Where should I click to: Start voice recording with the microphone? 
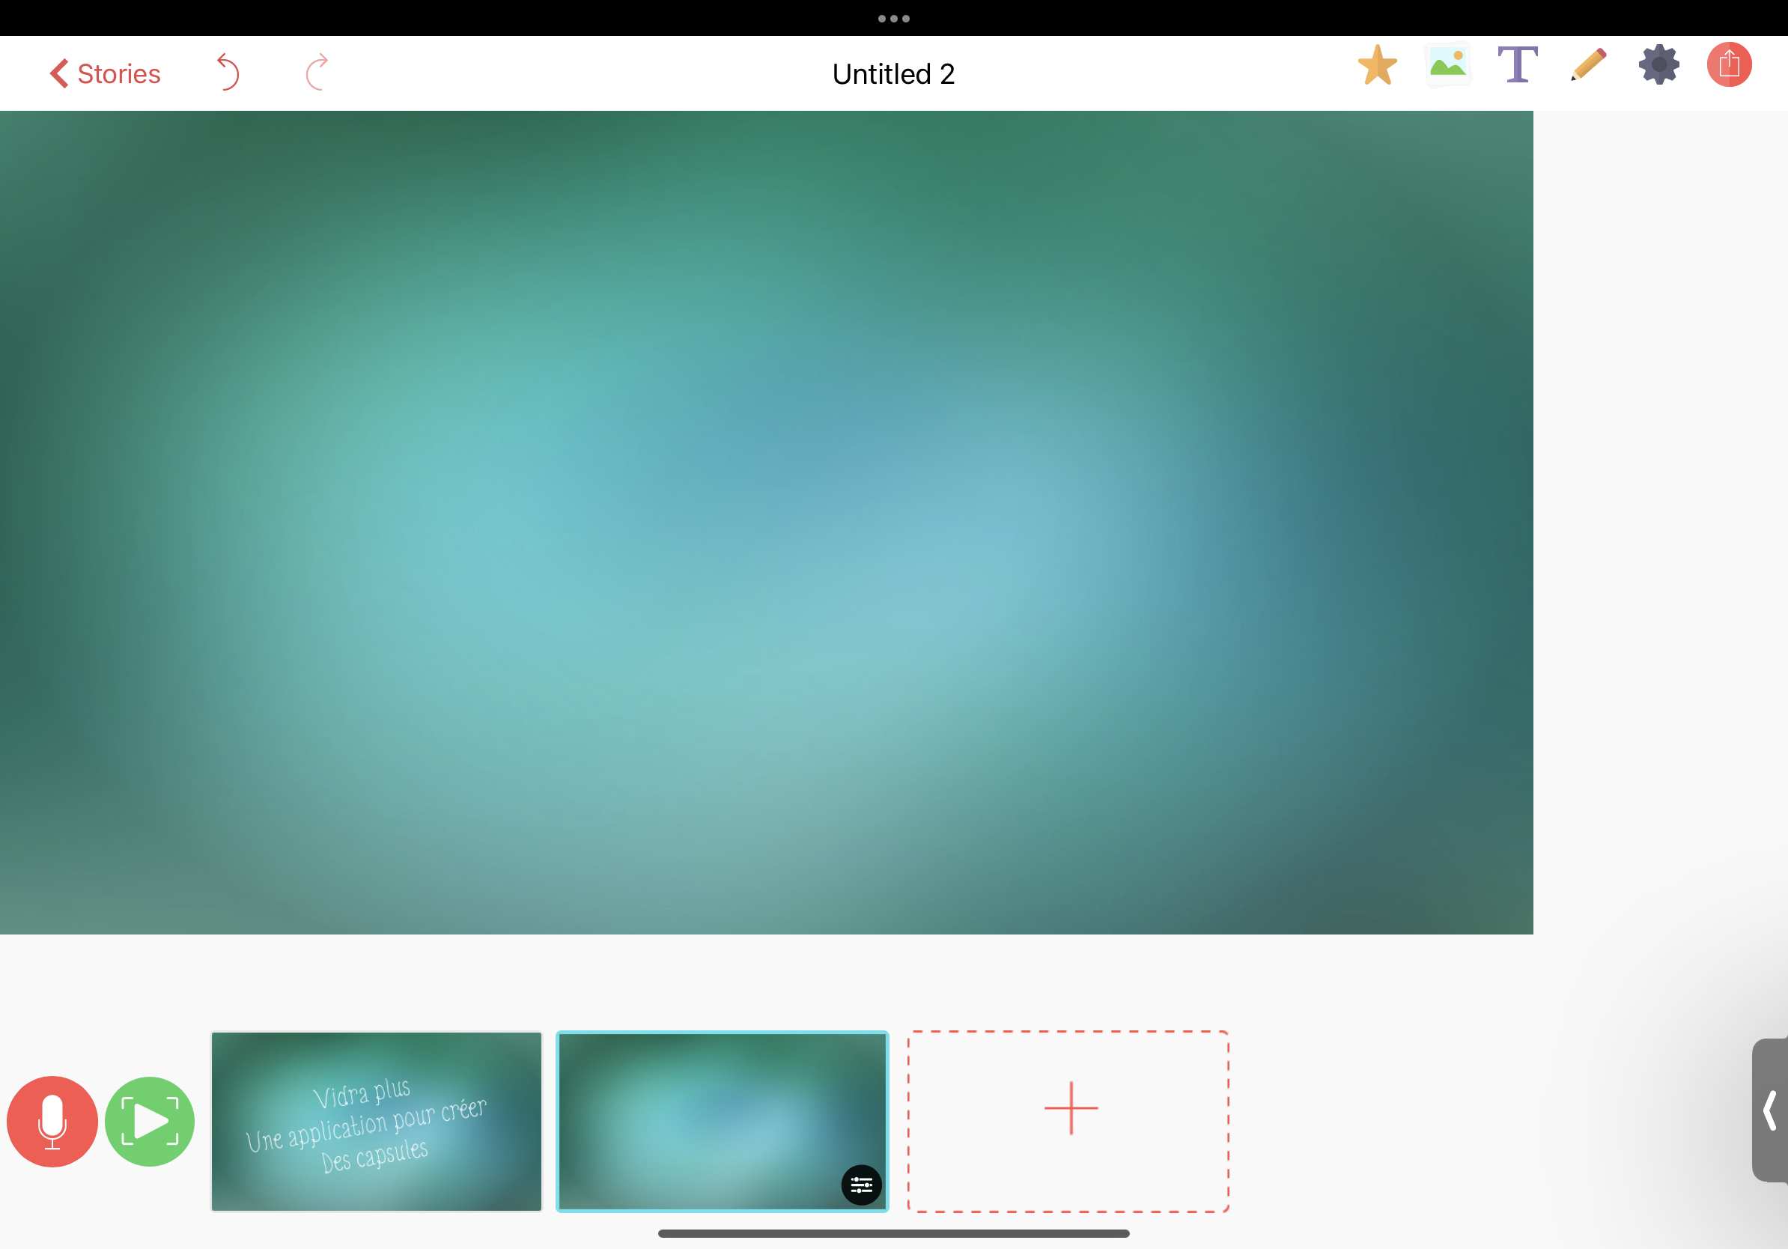tap(52, 1121)
